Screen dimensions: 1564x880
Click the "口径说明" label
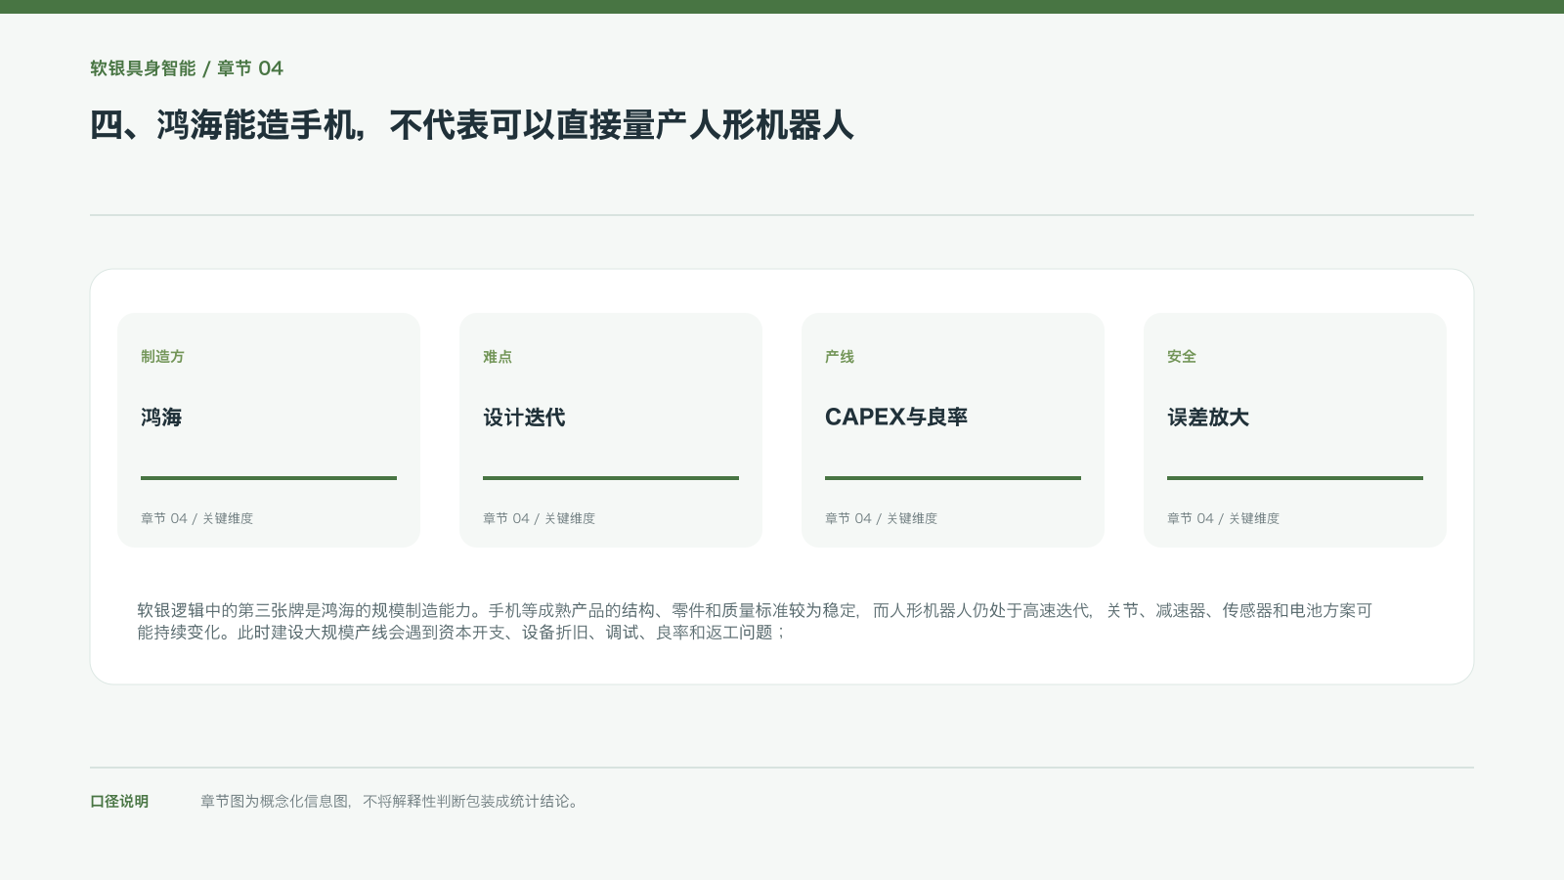(x=119, y=802)
